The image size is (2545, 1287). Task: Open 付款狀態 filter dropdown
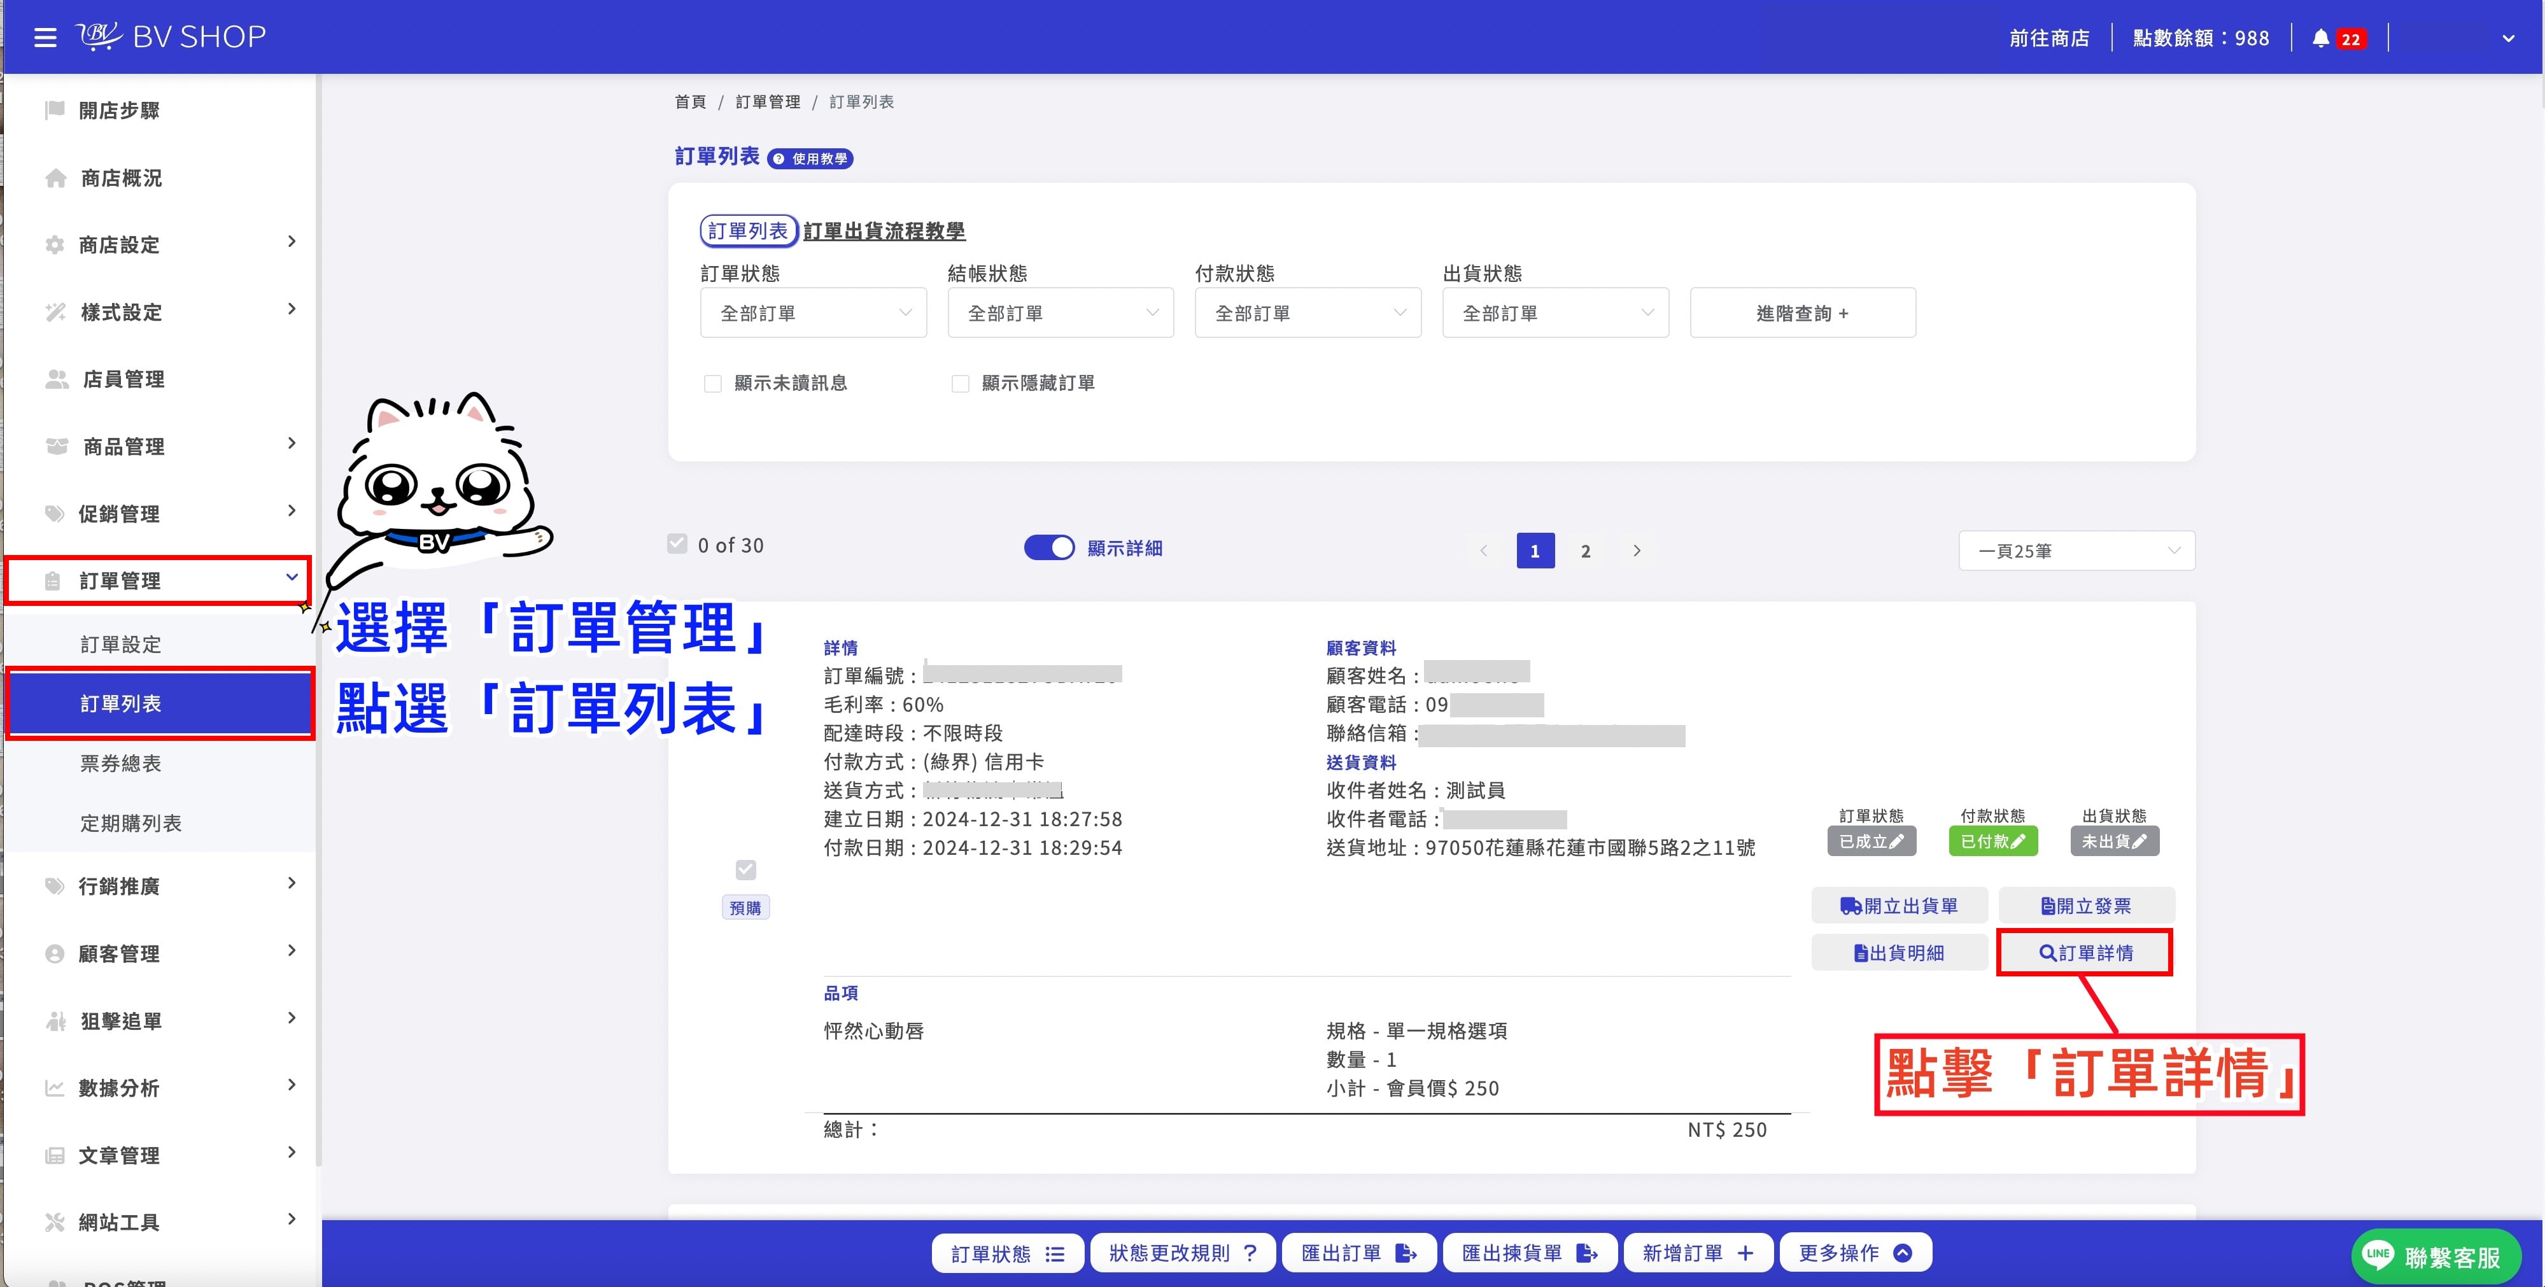1308,313
